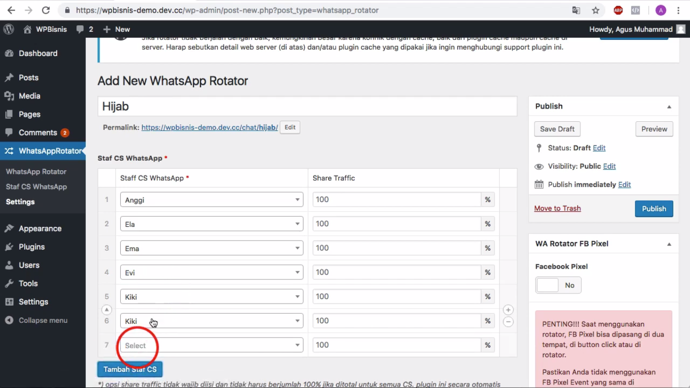Edit the Draft status
The height and width of the screenshot is (388, 690).
[x=599, y=148]
